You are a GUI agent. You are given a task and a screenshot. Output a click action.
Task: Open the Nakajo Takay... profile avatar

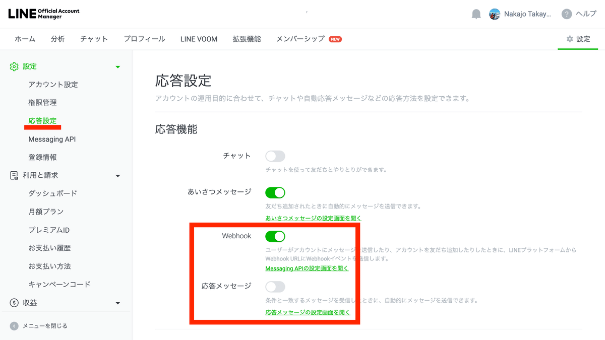pos(495,14)
